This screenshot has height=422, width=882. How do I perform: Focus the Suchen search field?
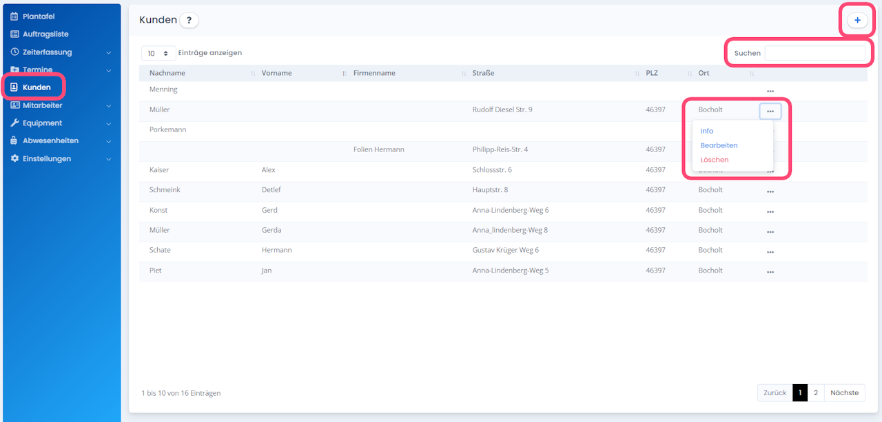(x=814, y=53)
